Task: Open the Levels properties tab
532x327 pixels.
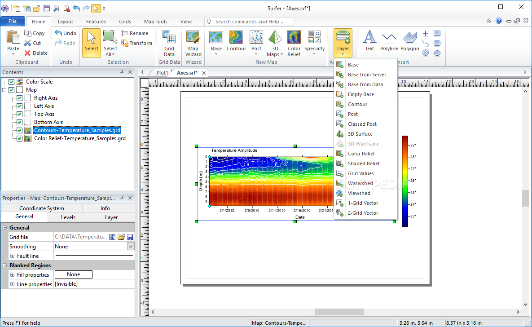Action: (x=68, y=217)
